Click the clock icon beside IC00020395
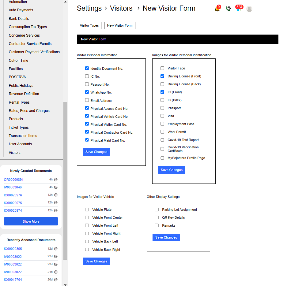This screenshot has height=286, width=287. tap(56, 249)
